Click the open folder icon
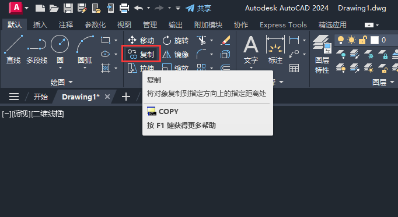The height and width of the screenshot is (217, 398). (54, 8)
